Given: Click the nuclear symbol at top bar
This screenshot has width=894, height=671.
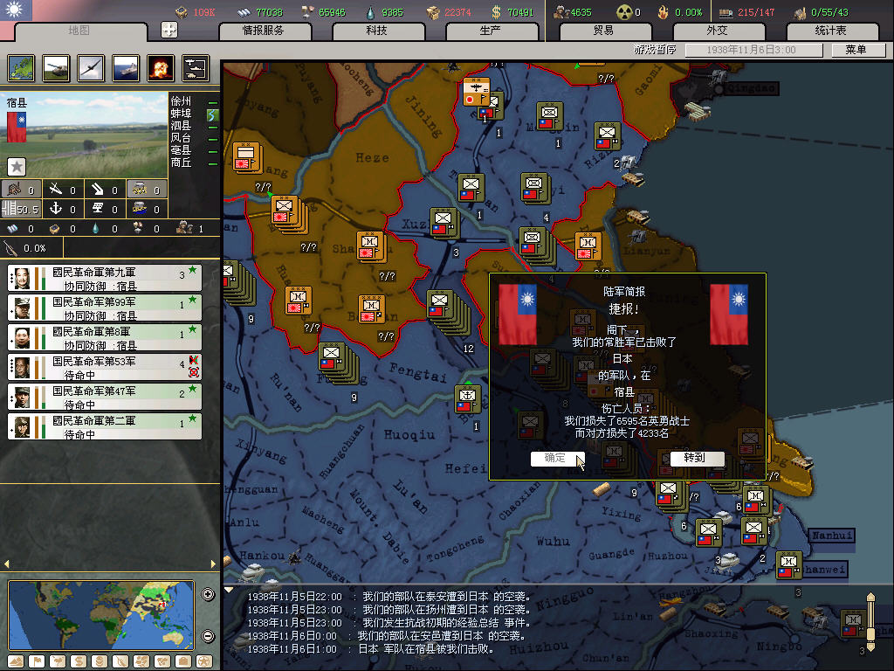Looking at the screenshot, I should coord(624,11).
